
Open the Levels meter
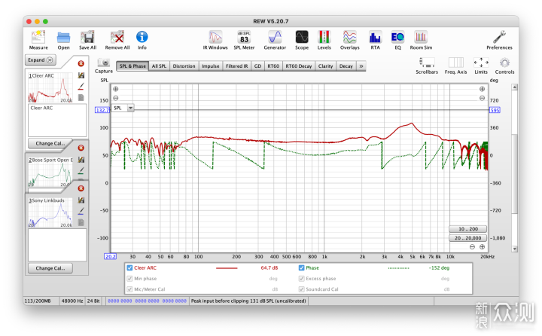(324, 40)
